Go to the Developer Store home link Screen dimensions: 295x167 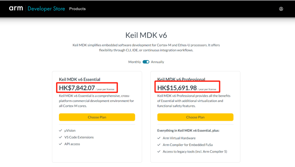click(x=46, y=9)
